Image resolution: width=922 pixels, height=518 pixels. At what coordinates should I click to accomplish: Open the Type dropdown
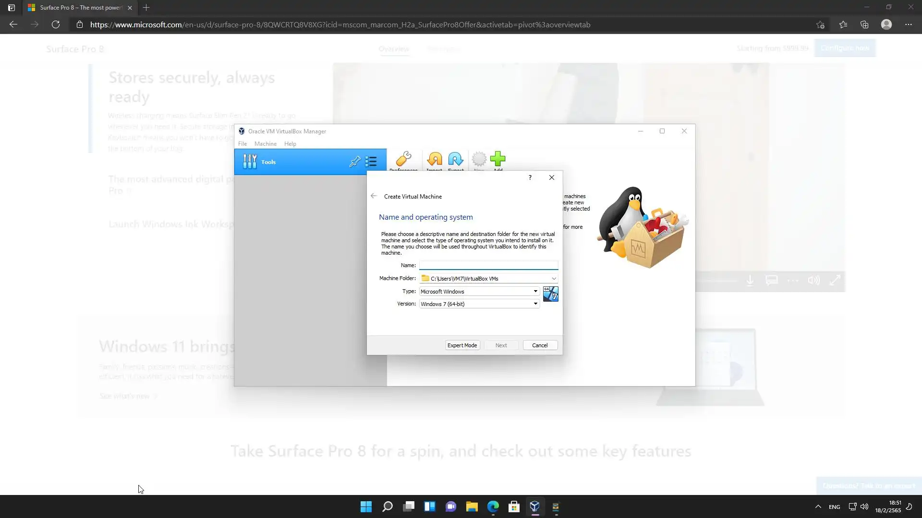(x=535, y=291)
